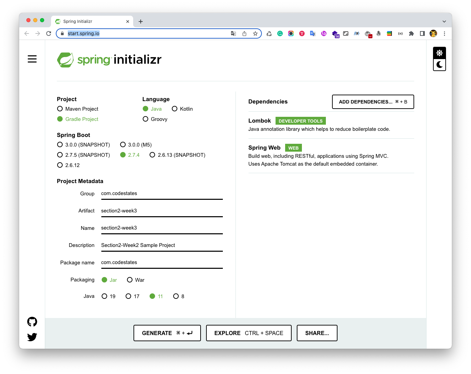471x374 pixels.
Task: Open the Twitter link icon
Action: click(32, 337)
